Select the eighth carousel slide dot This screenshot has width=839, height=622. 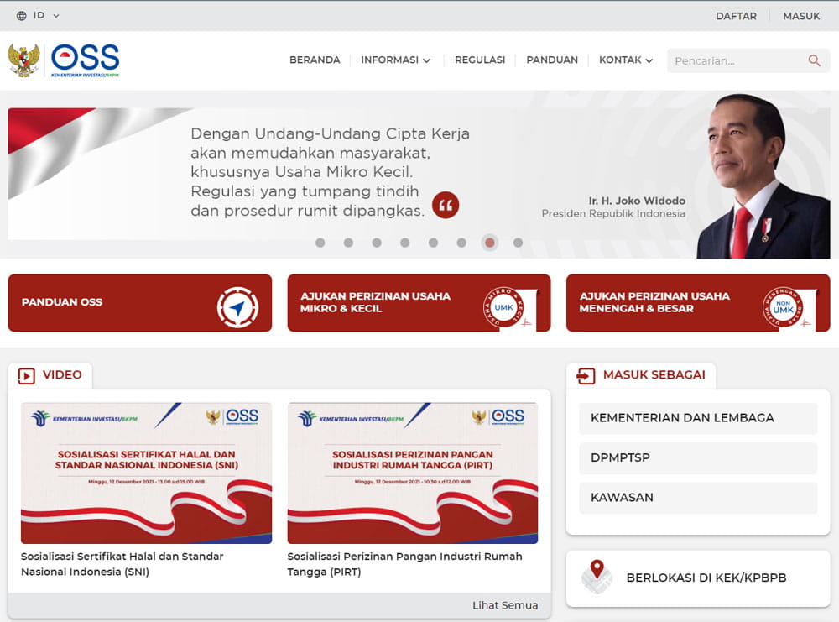[x=518, y=243]
